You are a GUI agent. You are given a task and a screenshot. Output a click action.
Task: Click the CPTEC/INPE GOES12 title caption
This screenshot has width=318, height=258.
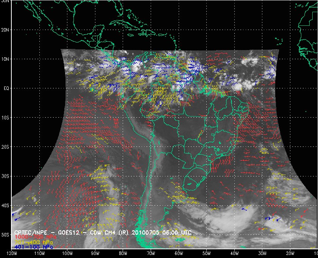click(x=103, y=232)
